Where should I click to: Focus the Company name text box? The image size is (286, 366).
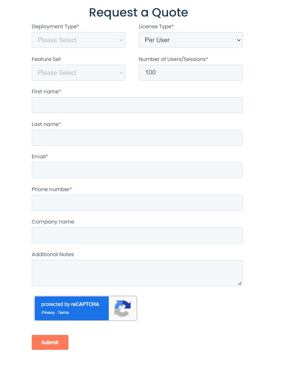tap(137, 235)
